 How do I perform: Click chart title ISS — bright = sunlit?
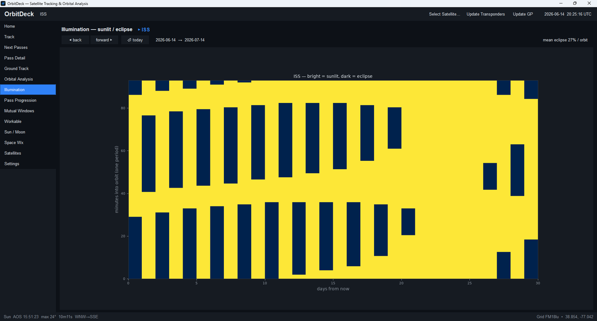tap(333, 76)
